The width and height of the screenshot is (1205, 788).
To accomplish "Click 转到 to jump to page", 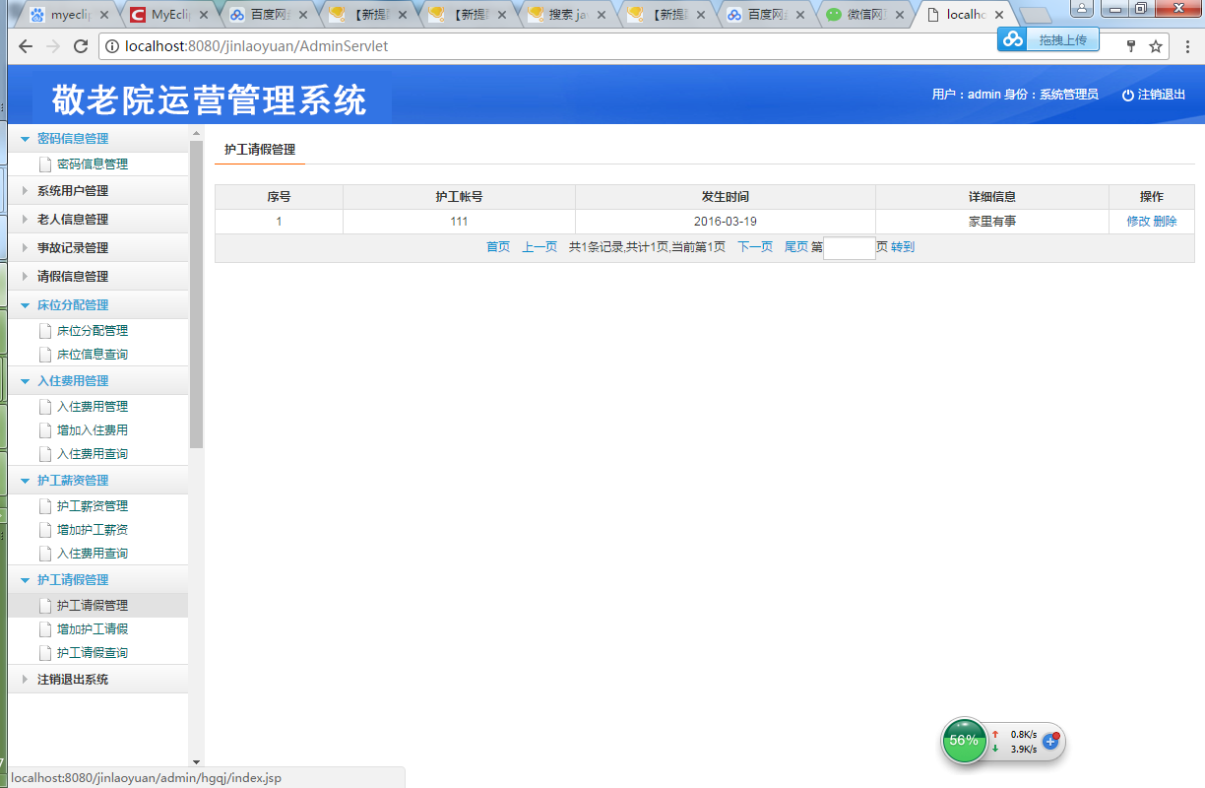I will [x=903, y=247].
